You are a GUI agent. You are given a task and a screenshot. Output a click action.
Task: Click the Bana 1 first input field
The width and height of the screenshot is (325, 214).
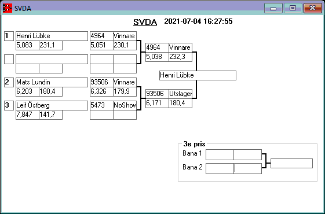(x=220, y=154)
